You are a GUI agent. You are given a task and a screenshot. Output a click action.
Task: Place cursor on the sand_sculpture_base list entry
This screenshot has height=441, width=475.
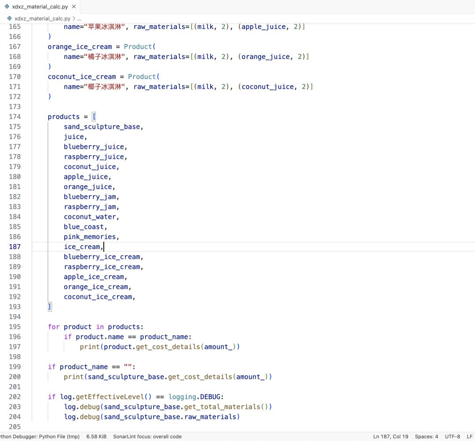[x=103, y=127]
